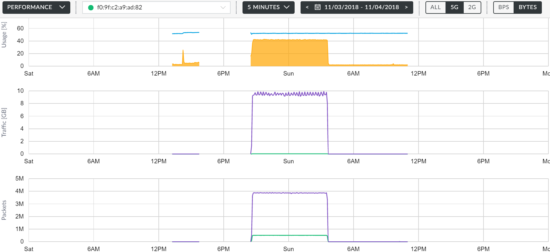The height and width of the screenshot is (252, 550).
Task: Click the '6PM' label under the Traffic chart
Action: click(223, 161)
